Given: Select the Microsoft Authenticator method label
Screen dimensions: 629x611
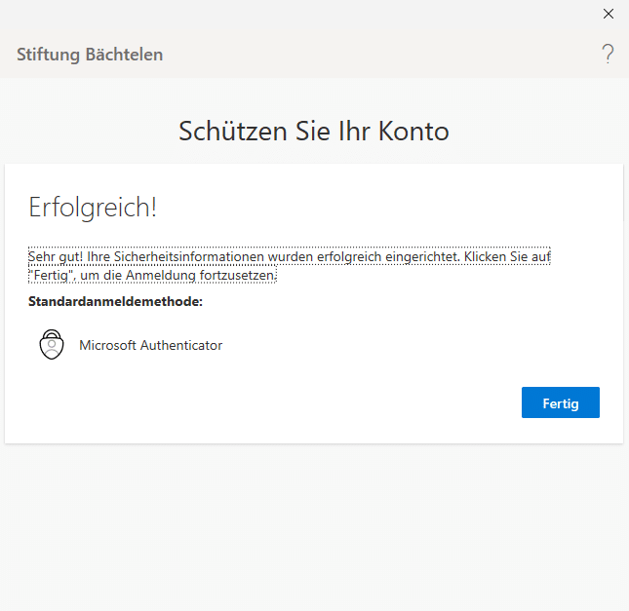Looking at the screenshot, I should (x=150, y=345).
